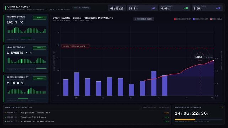Screen dimensions: 228x128
Task: Click the NOW label on the time axis
Action: pyautogui.click(x=213, y=98)
